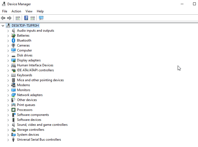The image size is (198, 147).
Task: Click the Processors chip icon
Action: (13, 110)
